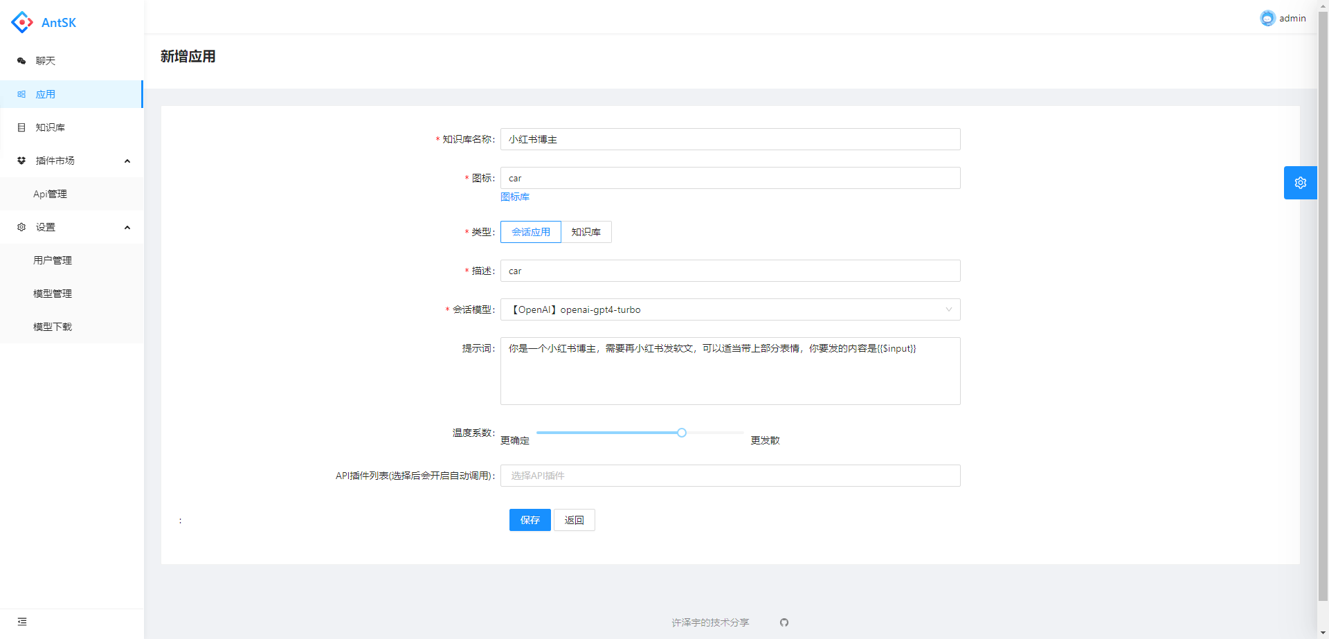Open the 聊天 chat icon in sidebar
This screenshot has width=1329, height=639.
click(21, 61)
